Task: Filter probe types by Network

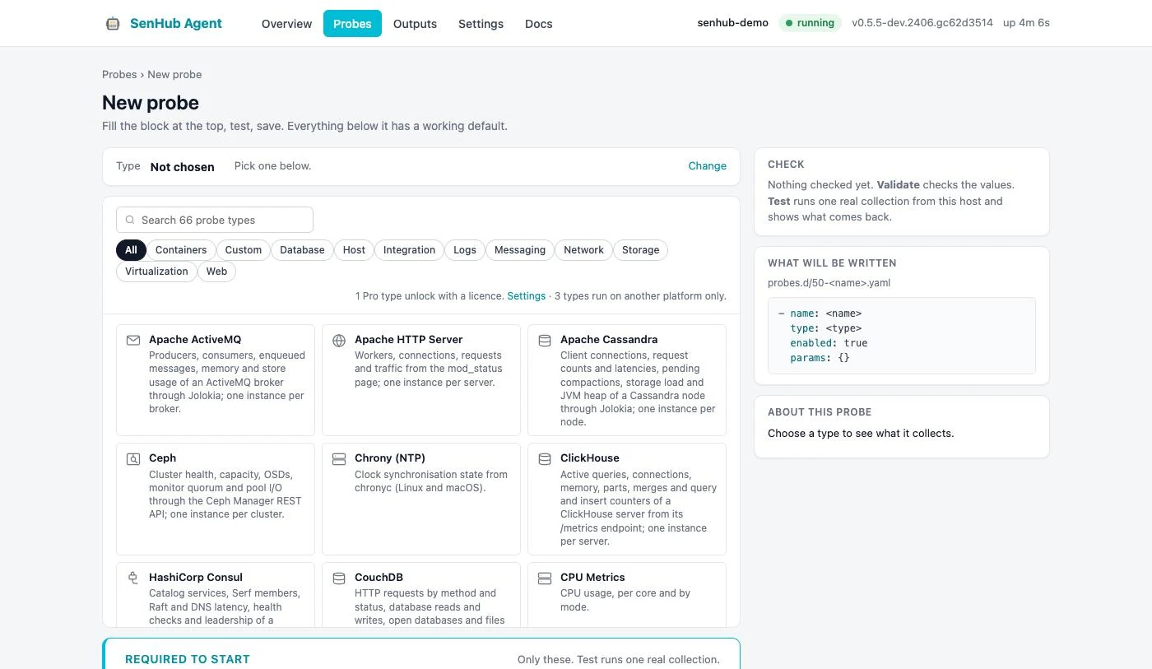Action: coord(583,250)
